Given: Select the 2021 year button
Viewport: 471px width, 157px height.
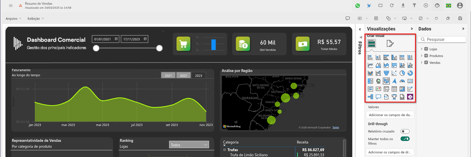Looking at the screenshot, I should click(168, 75).
